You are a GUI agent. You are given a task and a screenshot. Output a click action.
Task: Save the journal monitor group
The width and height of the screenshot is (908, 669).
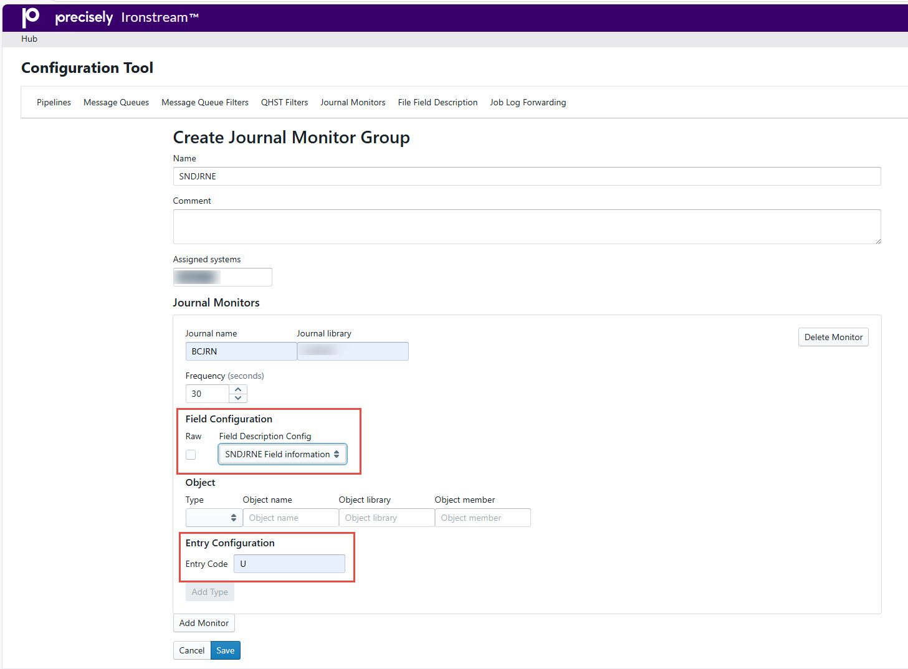(226, 650)
